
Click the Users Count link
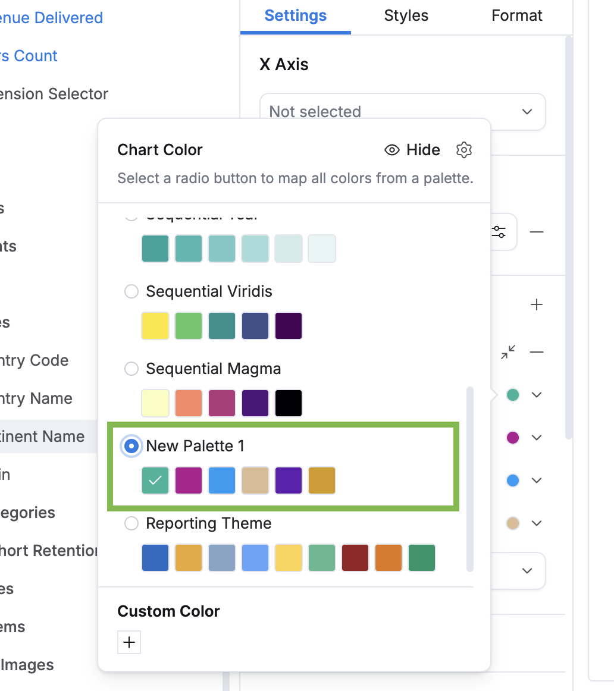pyautogui.click(x=29, y=55)
